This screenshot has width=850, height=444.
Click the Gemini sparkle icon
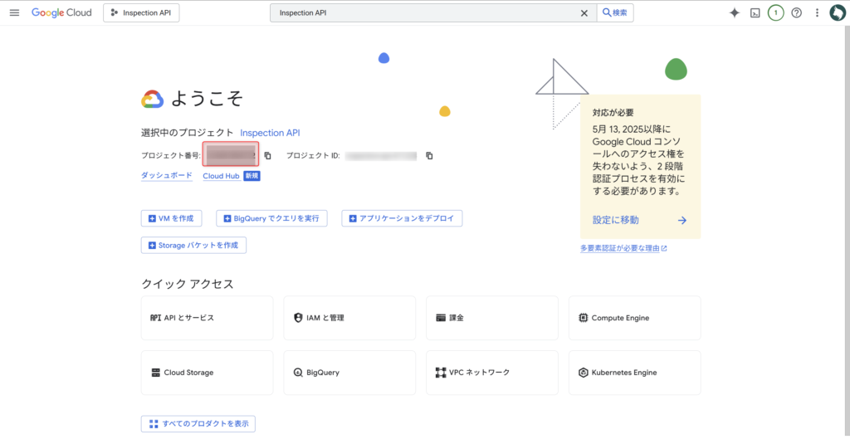pyautogui.click(x=734, y=13)
